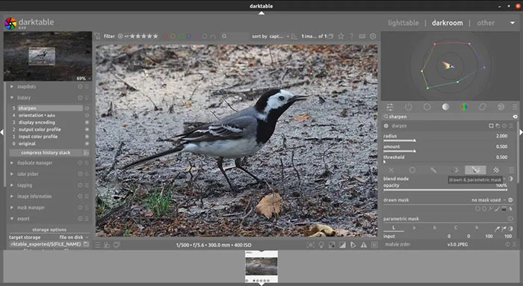This screenshot has width=523, height=286.
Task: Show active modules group
Action: (408, 107)
